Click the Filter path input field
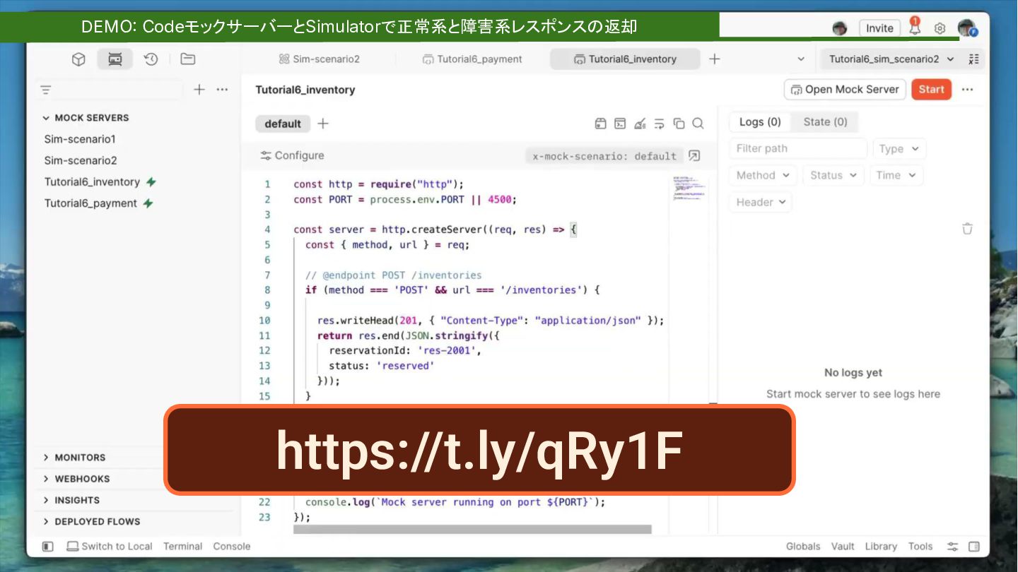Viewport: 1018px width, 572px height. tap(798, 149)
